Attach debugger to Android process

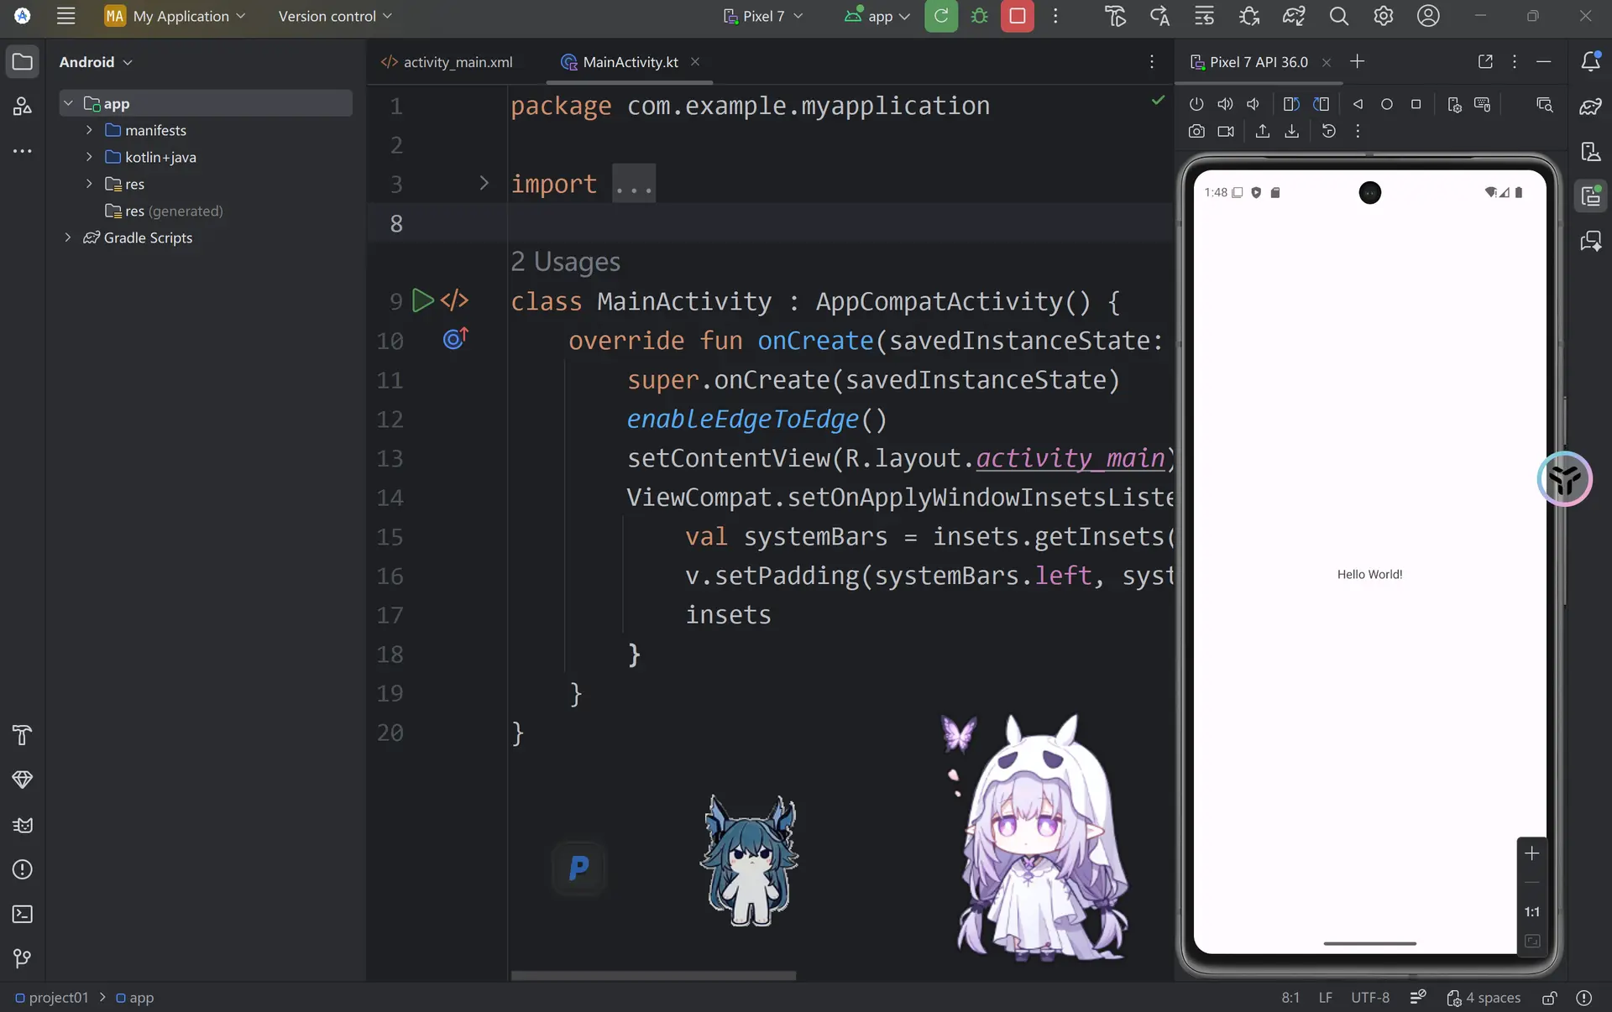point(1249,16)
